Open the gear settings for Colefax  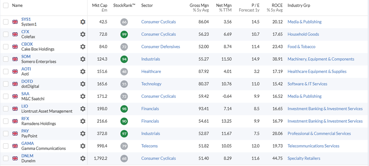82,34
